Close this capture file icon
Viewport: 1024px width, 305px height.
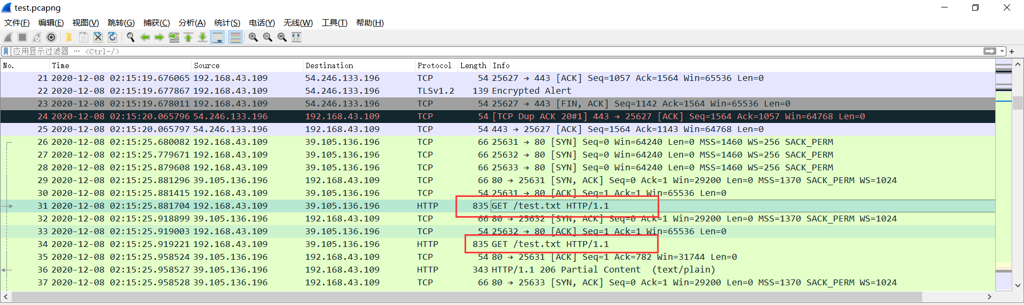pyautogui.click(x=98, y=37)
